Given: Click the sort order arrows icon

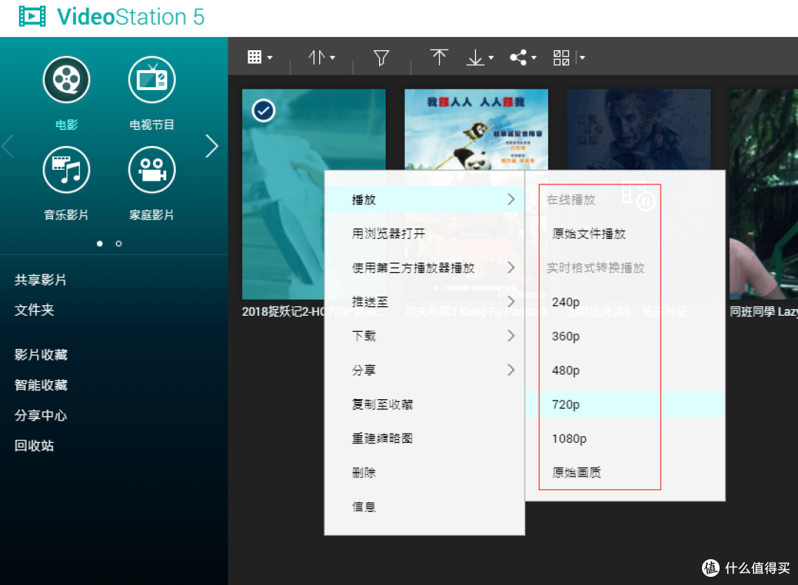Looking at the screenshot, I should (x=316, y=58).
